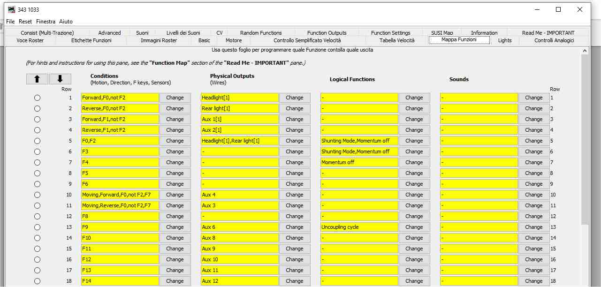
Task: Change Sounds setting for row 10
Action: 533,195
